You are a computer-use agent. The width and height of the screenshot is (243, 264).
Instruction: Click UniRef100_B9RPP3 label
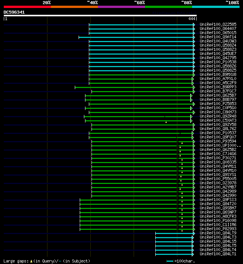point(218,87)
